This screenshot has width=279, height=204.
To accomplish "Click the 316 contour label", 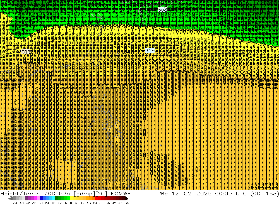I will coord(150,51).
